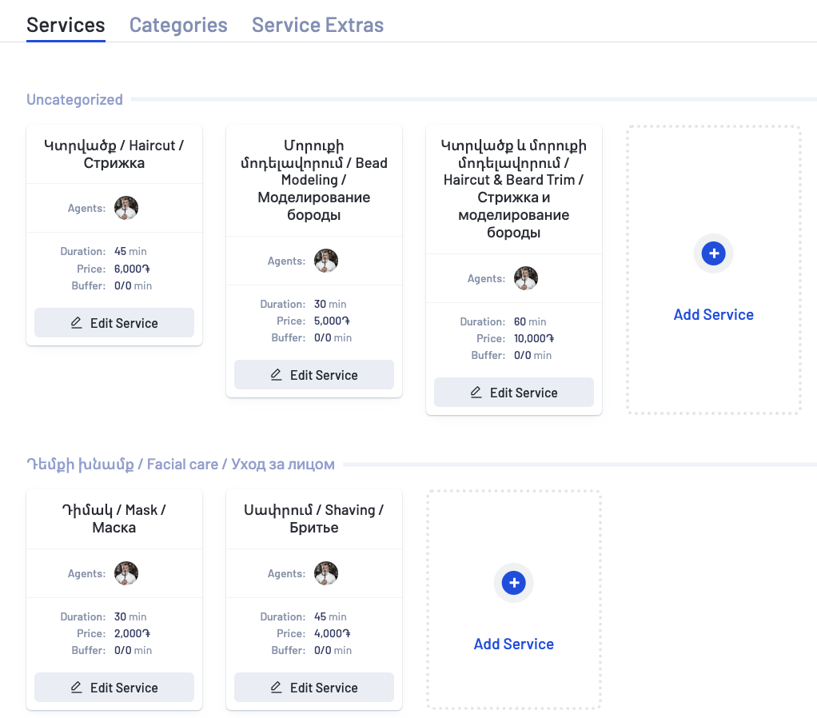Click the plus icon in Facial care section
This screenshot has height=718, width=817.
click(514, 583)
